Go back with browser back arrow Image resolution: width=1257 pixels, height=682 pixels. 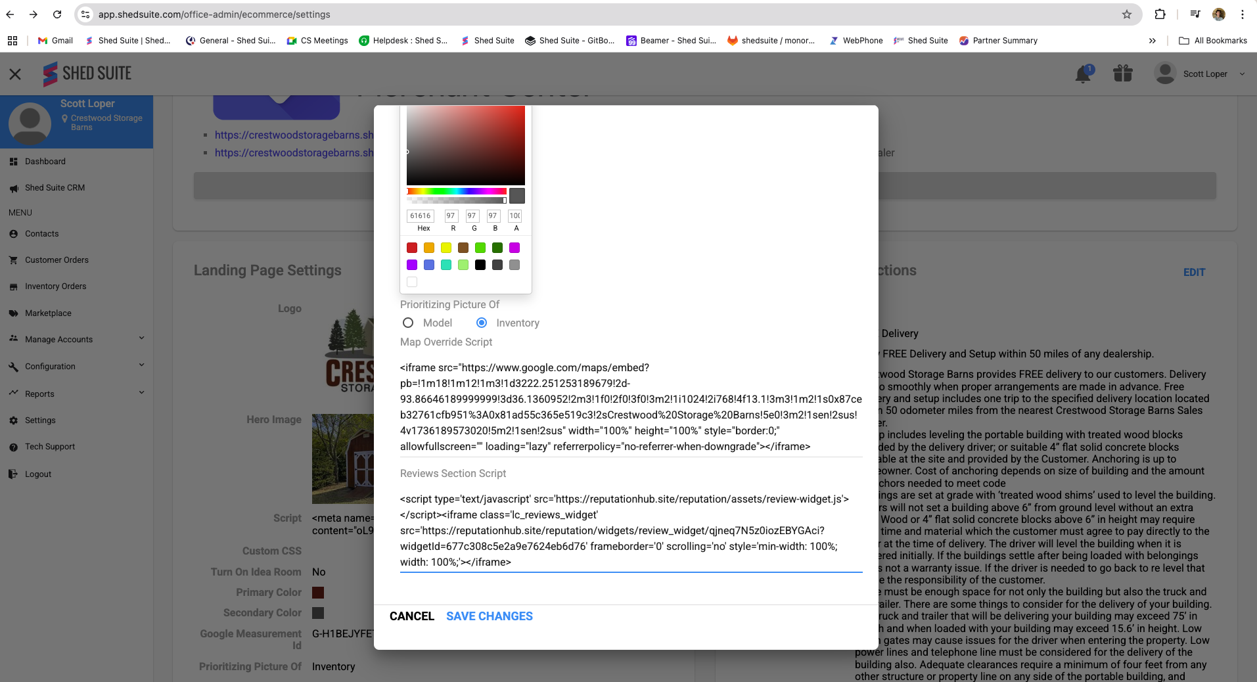tap(11, 14)
